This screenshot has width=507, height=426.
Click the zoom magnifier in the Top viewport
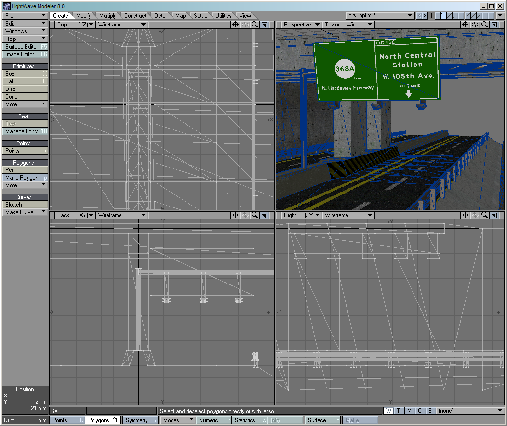point(255,25)
